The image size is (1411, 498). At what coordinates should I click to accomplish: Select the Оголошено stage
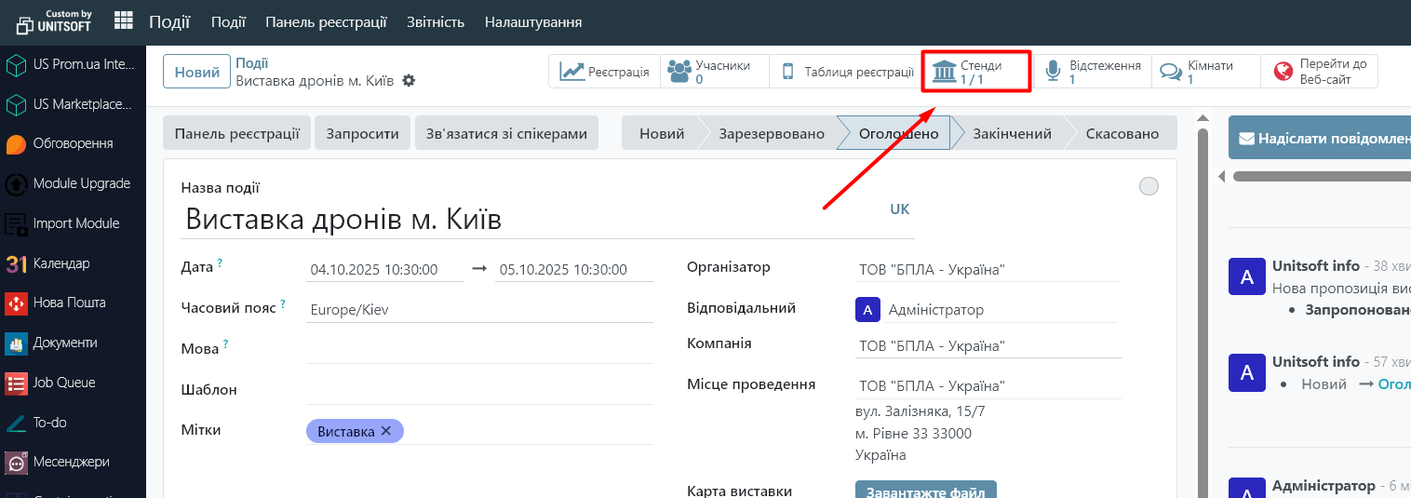pyautogui.click(x=899, y=133)
